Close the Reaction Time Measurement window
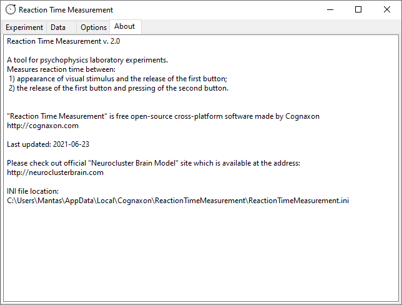The height and width of the screenshot is (305, 402). [387, 10]
